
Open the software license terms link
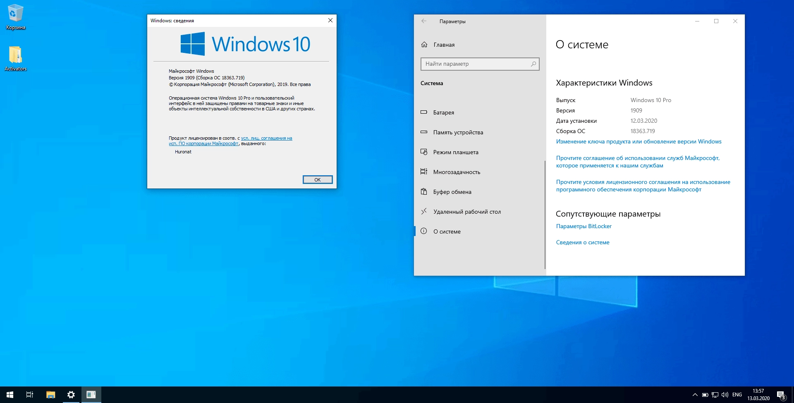[643, 186]
